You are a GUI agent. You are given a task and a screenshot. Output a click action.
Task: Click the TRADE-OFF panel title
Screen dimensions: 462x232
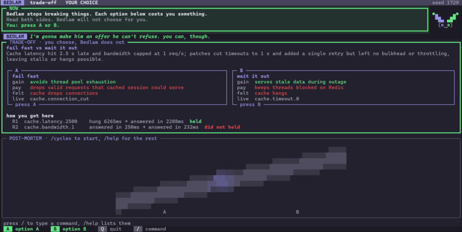(x=67, y=42)
